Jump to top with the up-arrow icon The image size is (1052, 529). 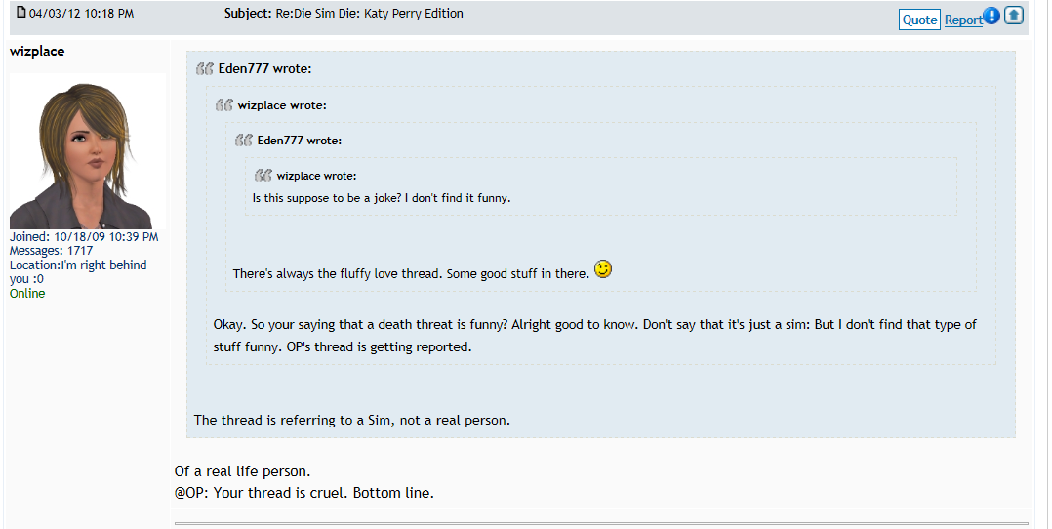[1014, 15]
